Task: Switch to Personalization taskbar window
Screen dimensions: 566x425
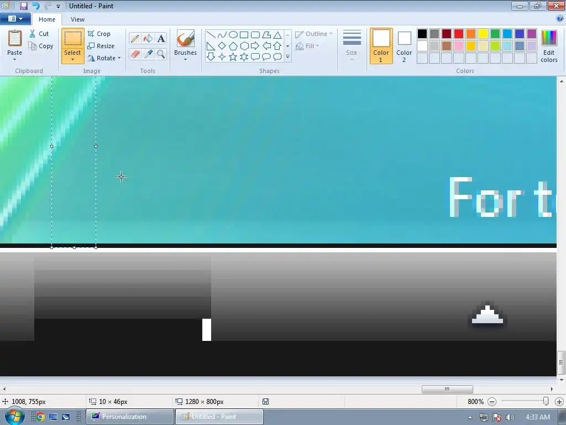Action: click(130, 417)
